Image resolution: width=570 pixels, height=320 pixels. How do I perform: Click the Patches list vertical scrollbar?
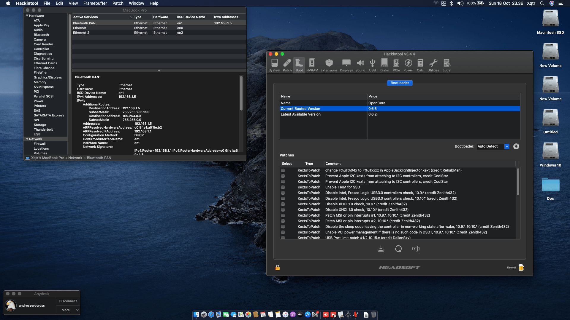(x=518, y=182)
